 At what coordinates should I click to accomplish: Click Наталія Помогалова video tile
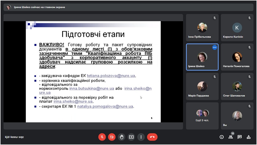pos(237,57)
